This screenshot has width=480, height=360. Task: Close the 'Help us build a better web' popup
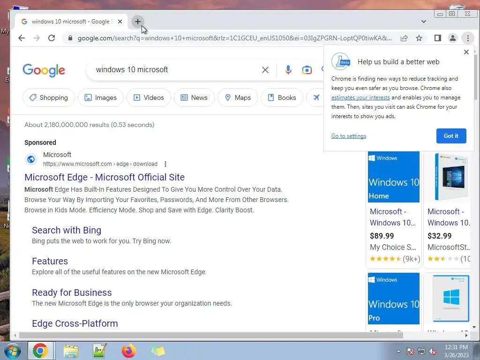[466, 52]
